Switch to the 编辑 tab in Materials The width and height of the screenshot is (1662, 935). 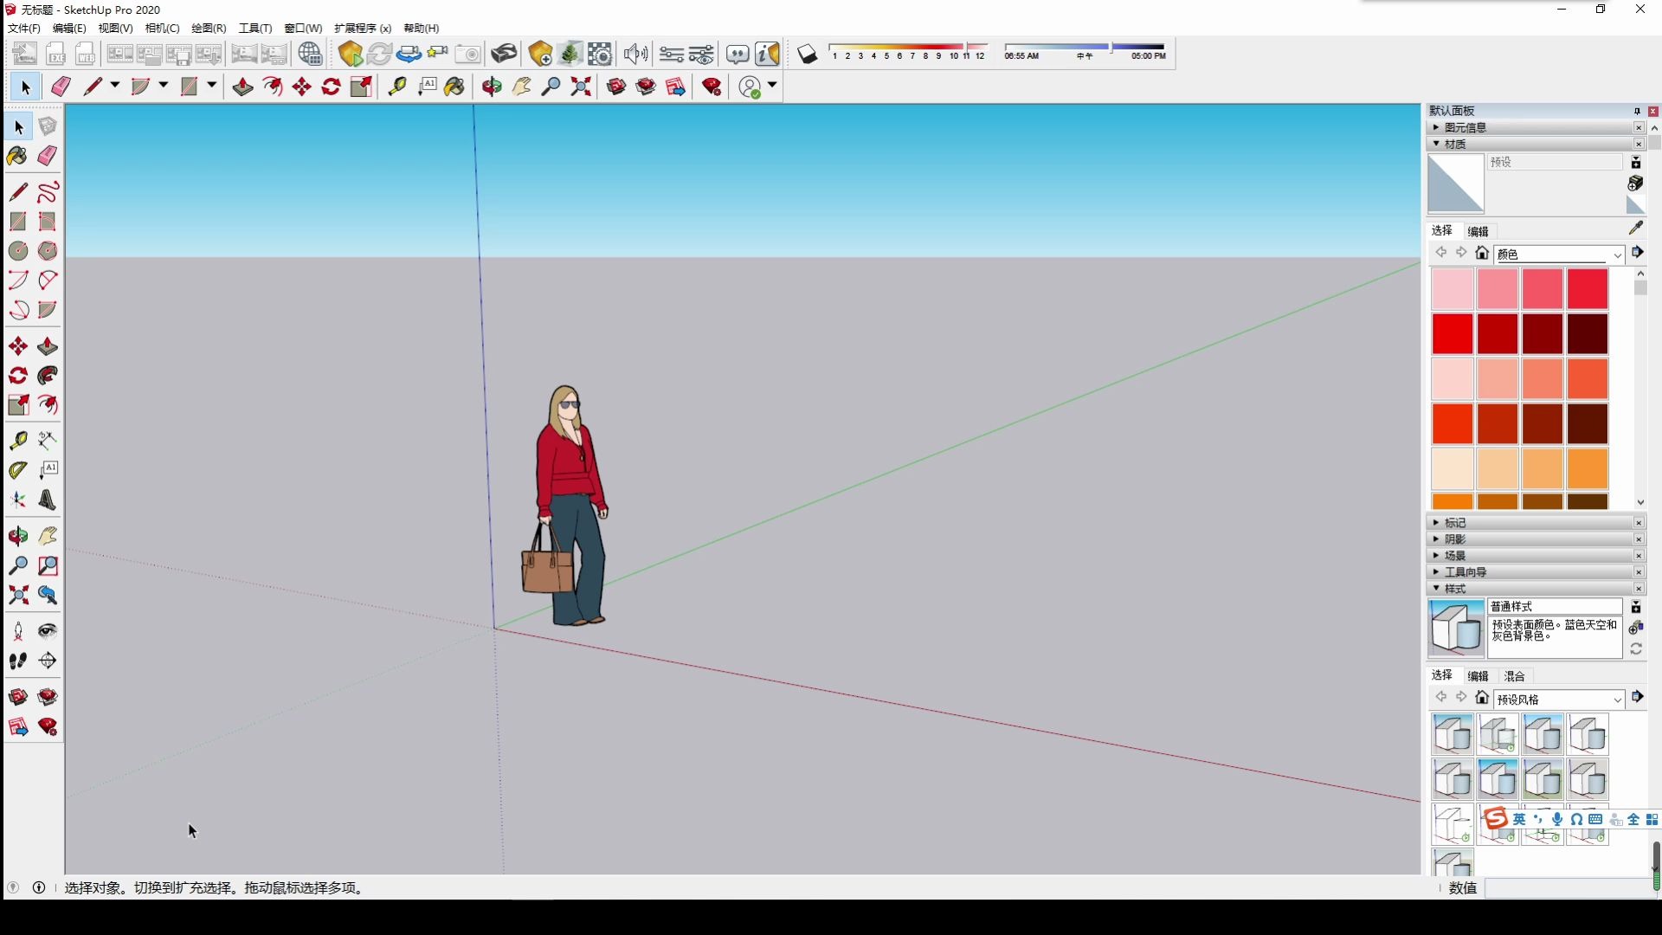(x=1479, y=230)
